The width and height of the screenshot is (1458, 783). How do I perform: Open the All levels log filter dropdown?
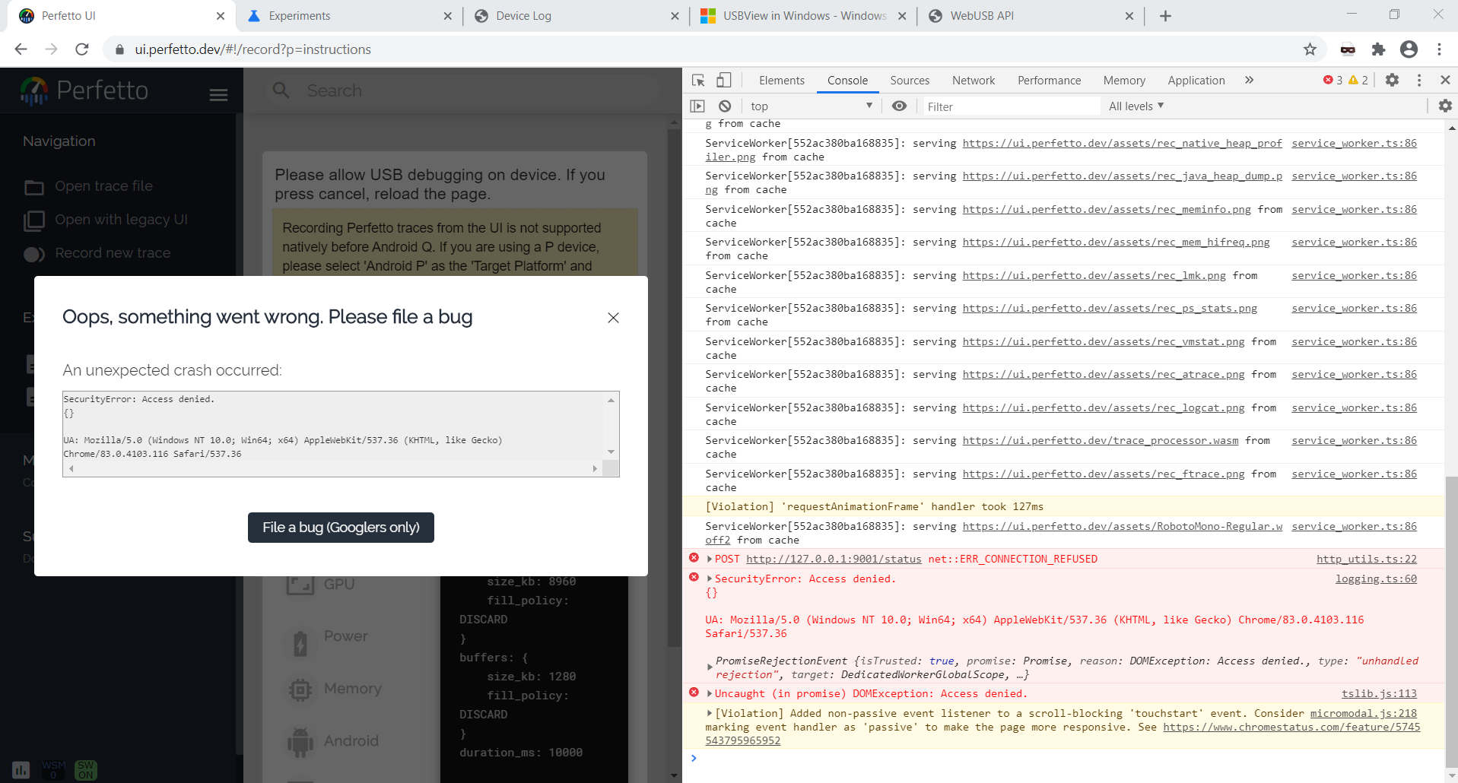(1136, 106)
